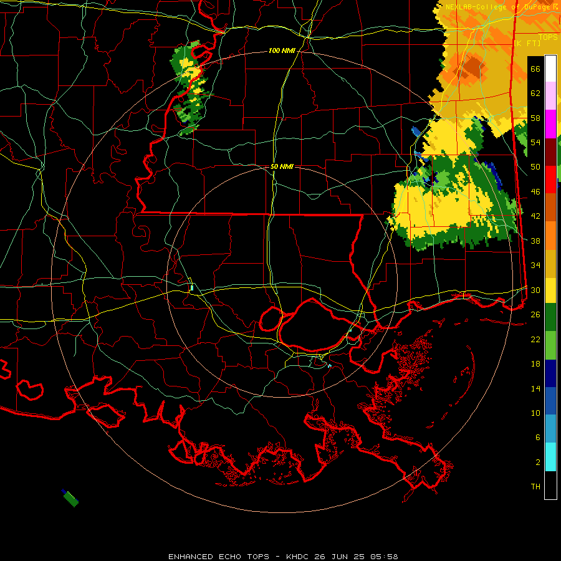Select the cyan legend swatch
The image size is (561, 561).
point(550,456)
